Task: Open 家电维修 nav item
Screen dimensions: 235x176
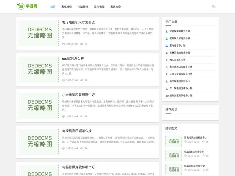Action: pyautogui.click(x=67, y=7)
